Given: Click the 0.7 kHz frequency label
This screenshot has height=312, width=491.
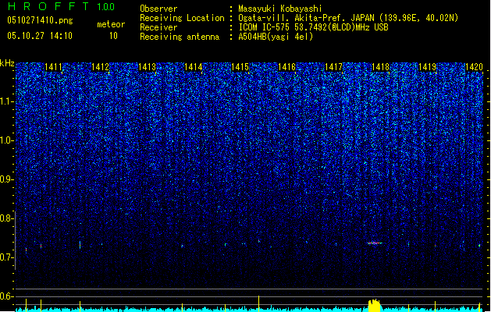Looking at the screenshot, I should click(x=7, y=257).
